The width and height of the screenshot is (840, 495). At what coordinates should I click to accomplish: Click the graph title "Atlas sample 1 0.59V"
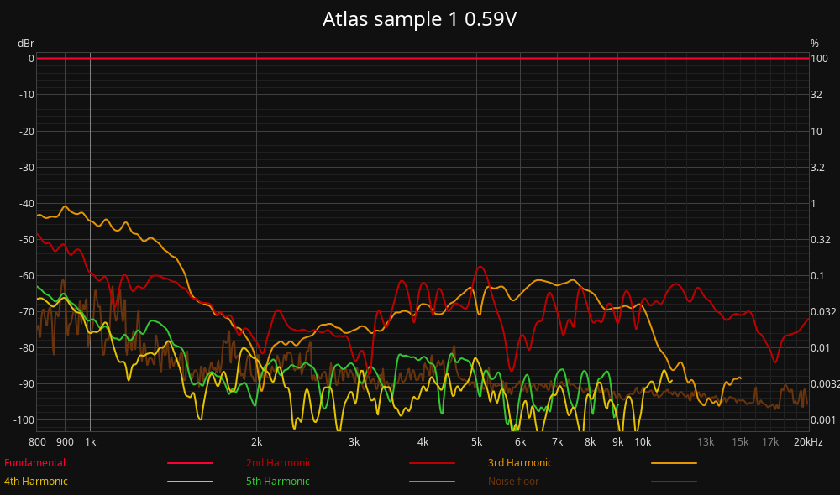[419, 19]
